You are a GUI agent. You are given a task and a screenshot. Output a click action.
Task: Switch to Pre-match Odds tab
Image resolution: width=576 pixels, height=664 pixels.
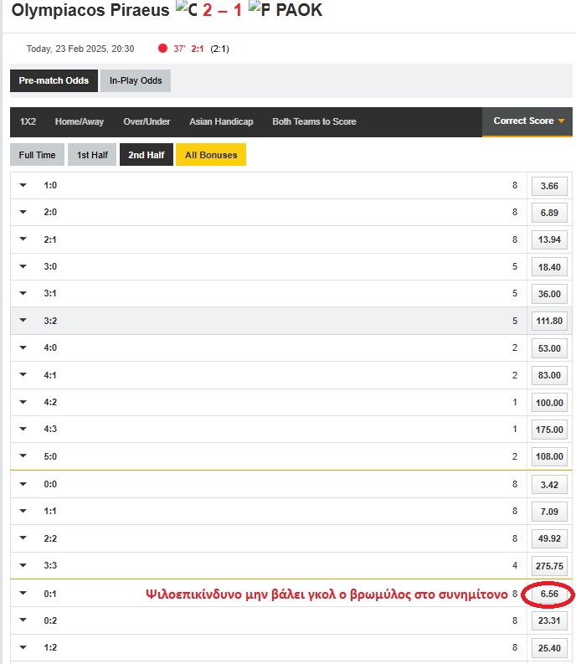tap(54, 80)
